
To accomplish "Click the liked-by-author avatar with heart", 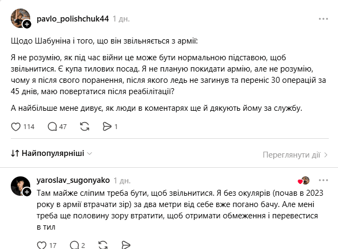I will pos(303,181).
